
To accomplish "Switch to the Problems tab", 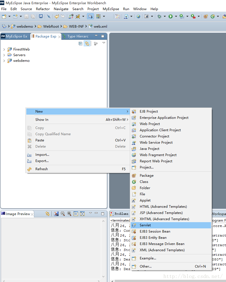I will coord(119,214).
